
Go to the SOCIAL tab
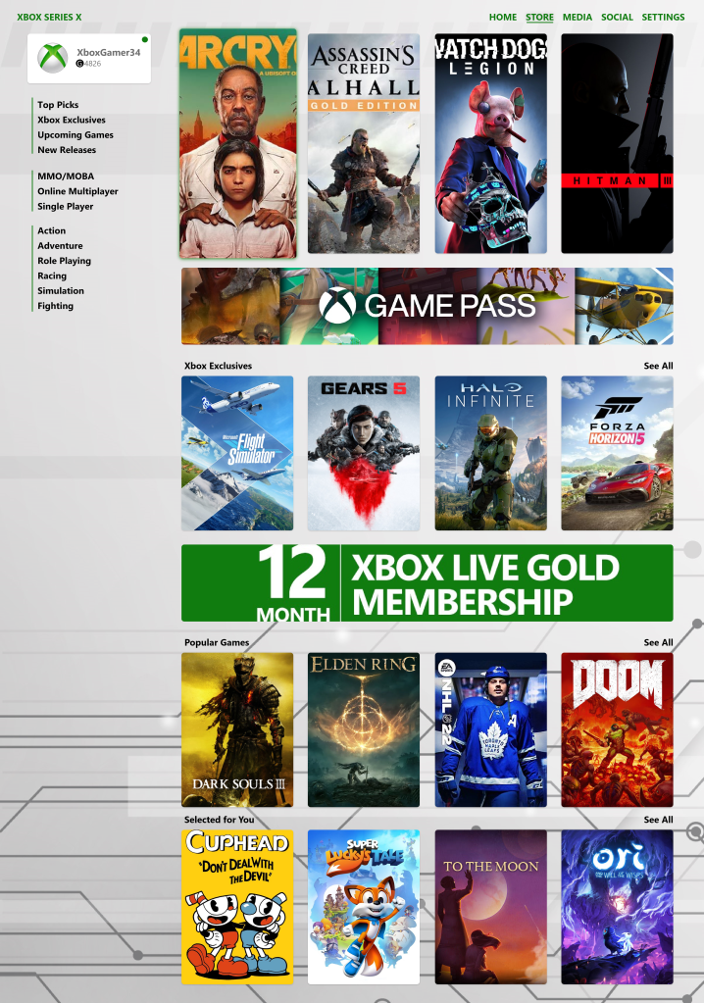[x=617, y=18]
